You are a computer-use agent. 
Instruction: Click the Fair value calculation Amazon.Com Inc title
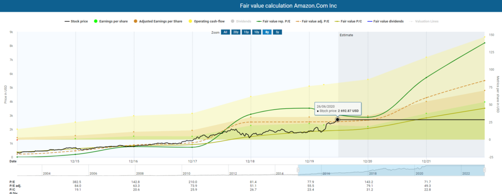point(288,6)
